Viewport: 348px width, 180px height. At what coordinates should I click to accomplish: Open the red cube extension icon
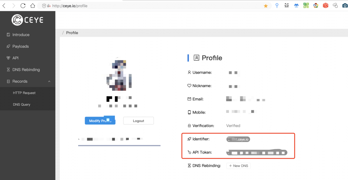point(326,5)
